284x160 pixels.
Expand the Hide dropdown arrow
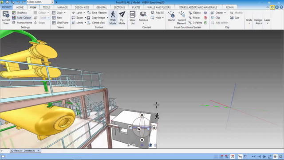pos(163,18)
